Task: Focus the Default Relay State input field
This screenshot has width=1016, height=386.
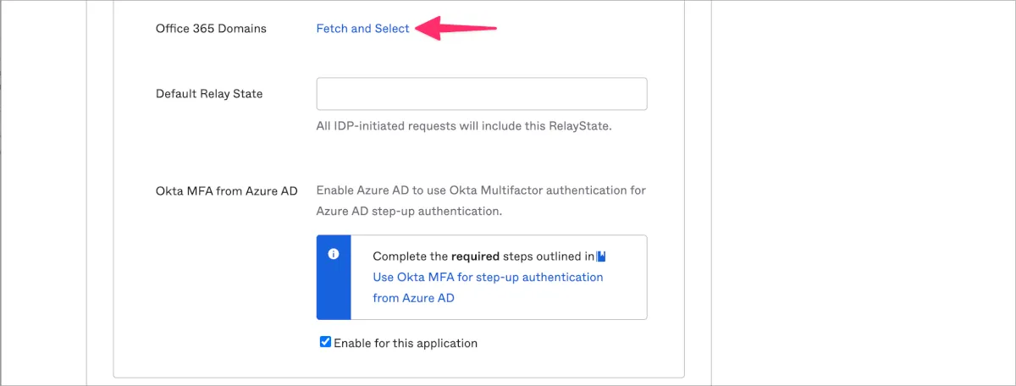Action: pyautogui.click(x=481, y=94)
